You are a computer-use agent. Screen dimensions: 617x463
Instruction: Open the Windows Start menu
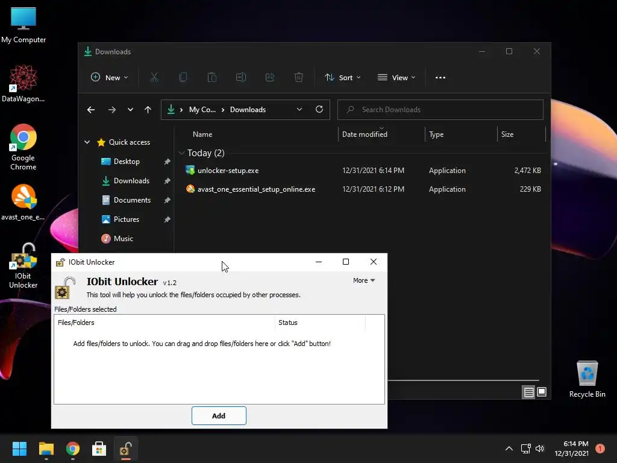pyautogui.click(x=19, y=449)
